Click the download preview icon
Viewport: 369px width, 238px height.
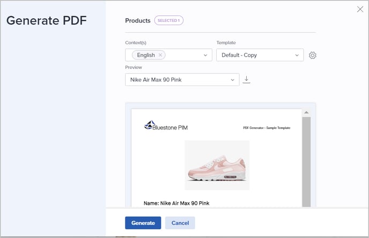tap(247, 80)
